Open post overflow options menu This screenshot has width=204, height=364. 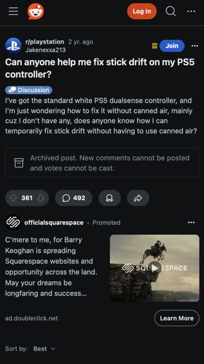[195, 46]
